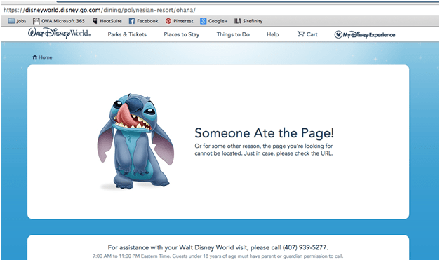Click the OWA Microsoft 365 bookmark icon
Viewport: 440px width, 260px height.
[x=36, y=21]
